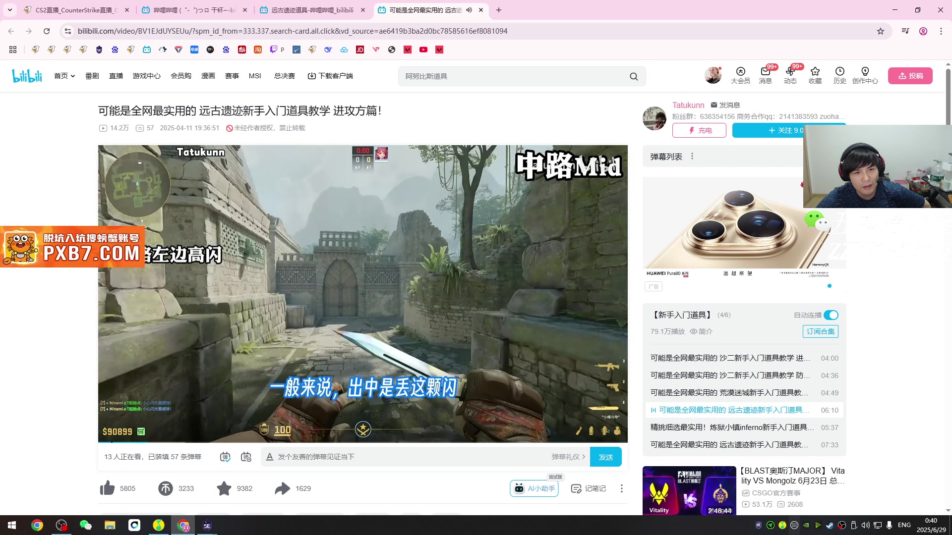Click Tatukunn uploader name link
Image resolution: width=952 pixels, height=535 pixels.
coord(688,105)
